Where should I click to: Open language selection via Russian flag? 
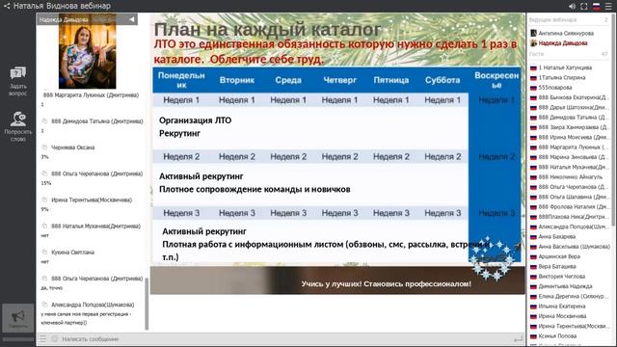coord(597,7)
